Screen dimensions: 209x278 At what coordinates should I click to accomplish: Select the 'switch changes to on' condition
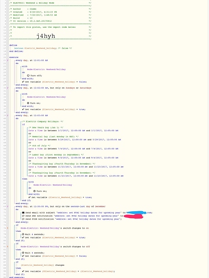coord(54,228)
